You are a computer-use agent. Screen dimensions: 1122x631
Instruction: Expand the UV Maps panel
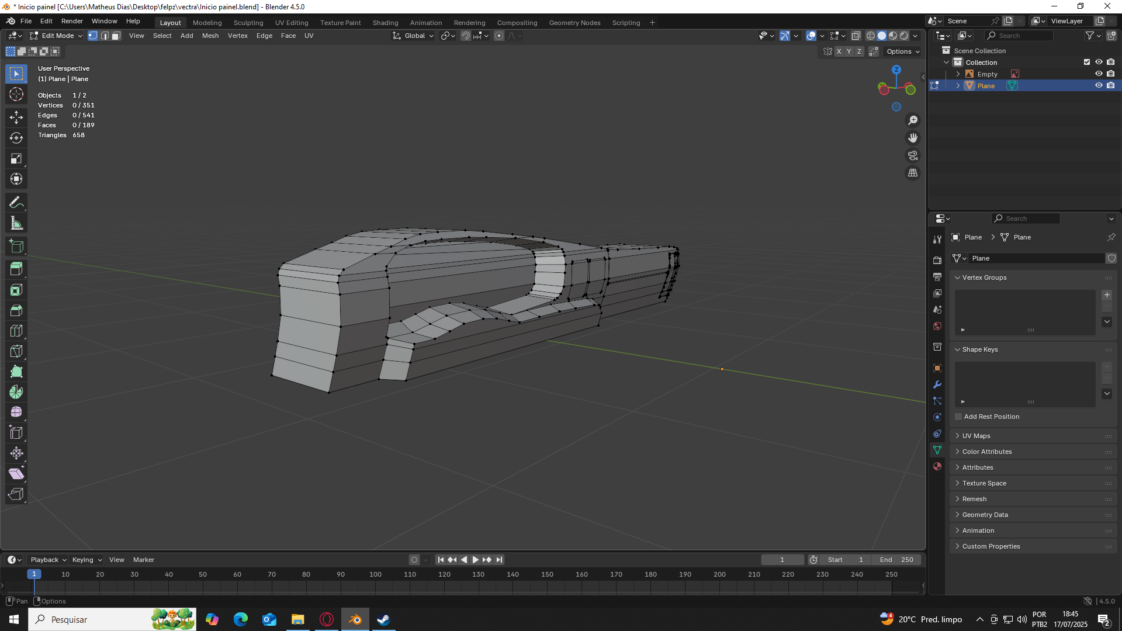976,436
